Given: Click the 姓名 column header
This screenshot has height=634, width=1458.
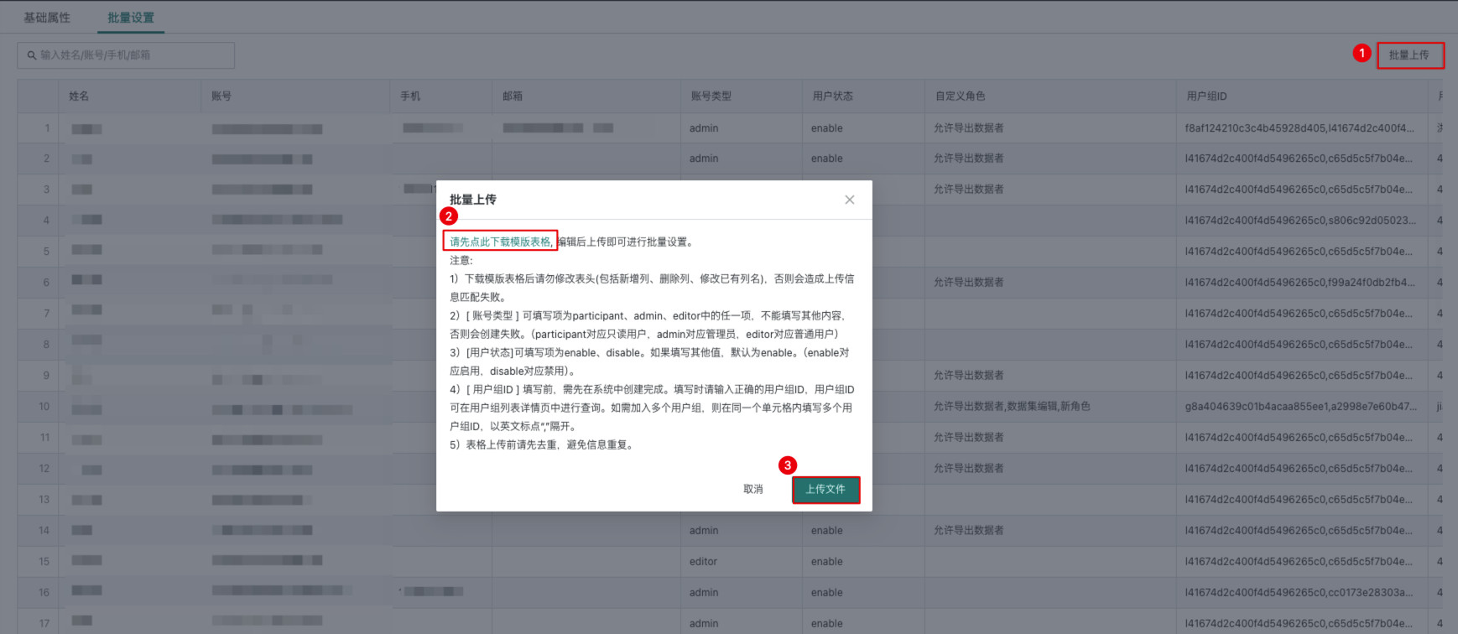Looking at the screenshot, I should click(79, 96).
